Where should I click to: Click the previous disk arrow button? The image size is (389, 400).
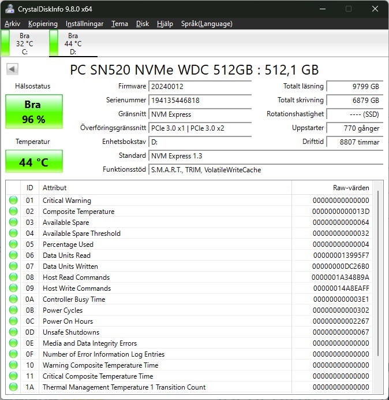(12, 69)
